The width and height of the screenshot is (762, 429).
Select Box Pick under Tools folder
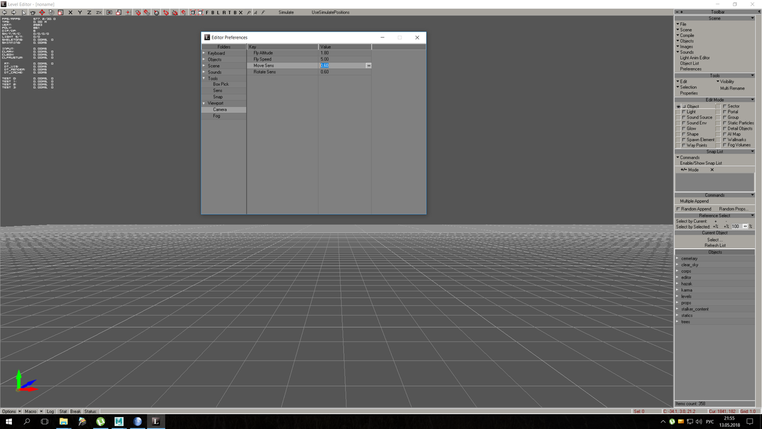point(221,84)
